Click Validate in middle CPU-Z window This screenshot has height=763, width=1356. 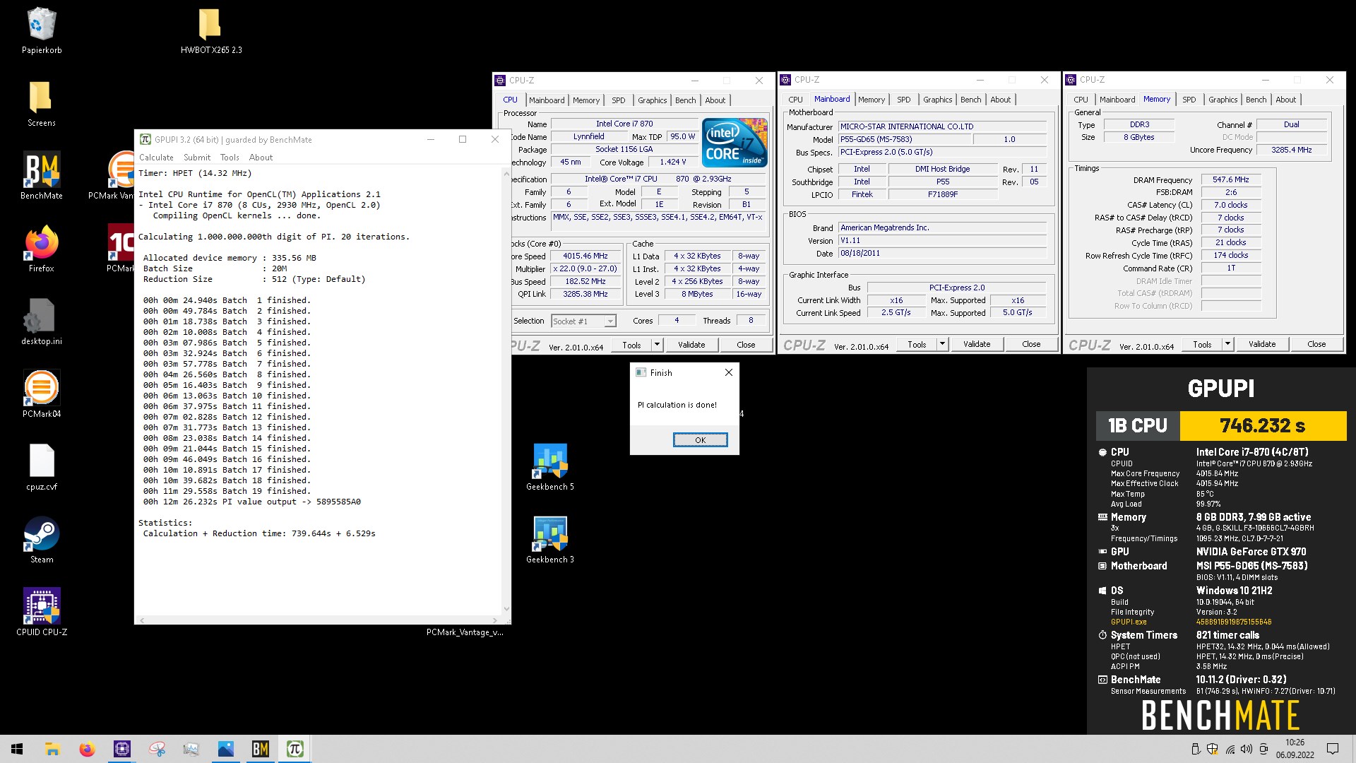tap(977, 344)
